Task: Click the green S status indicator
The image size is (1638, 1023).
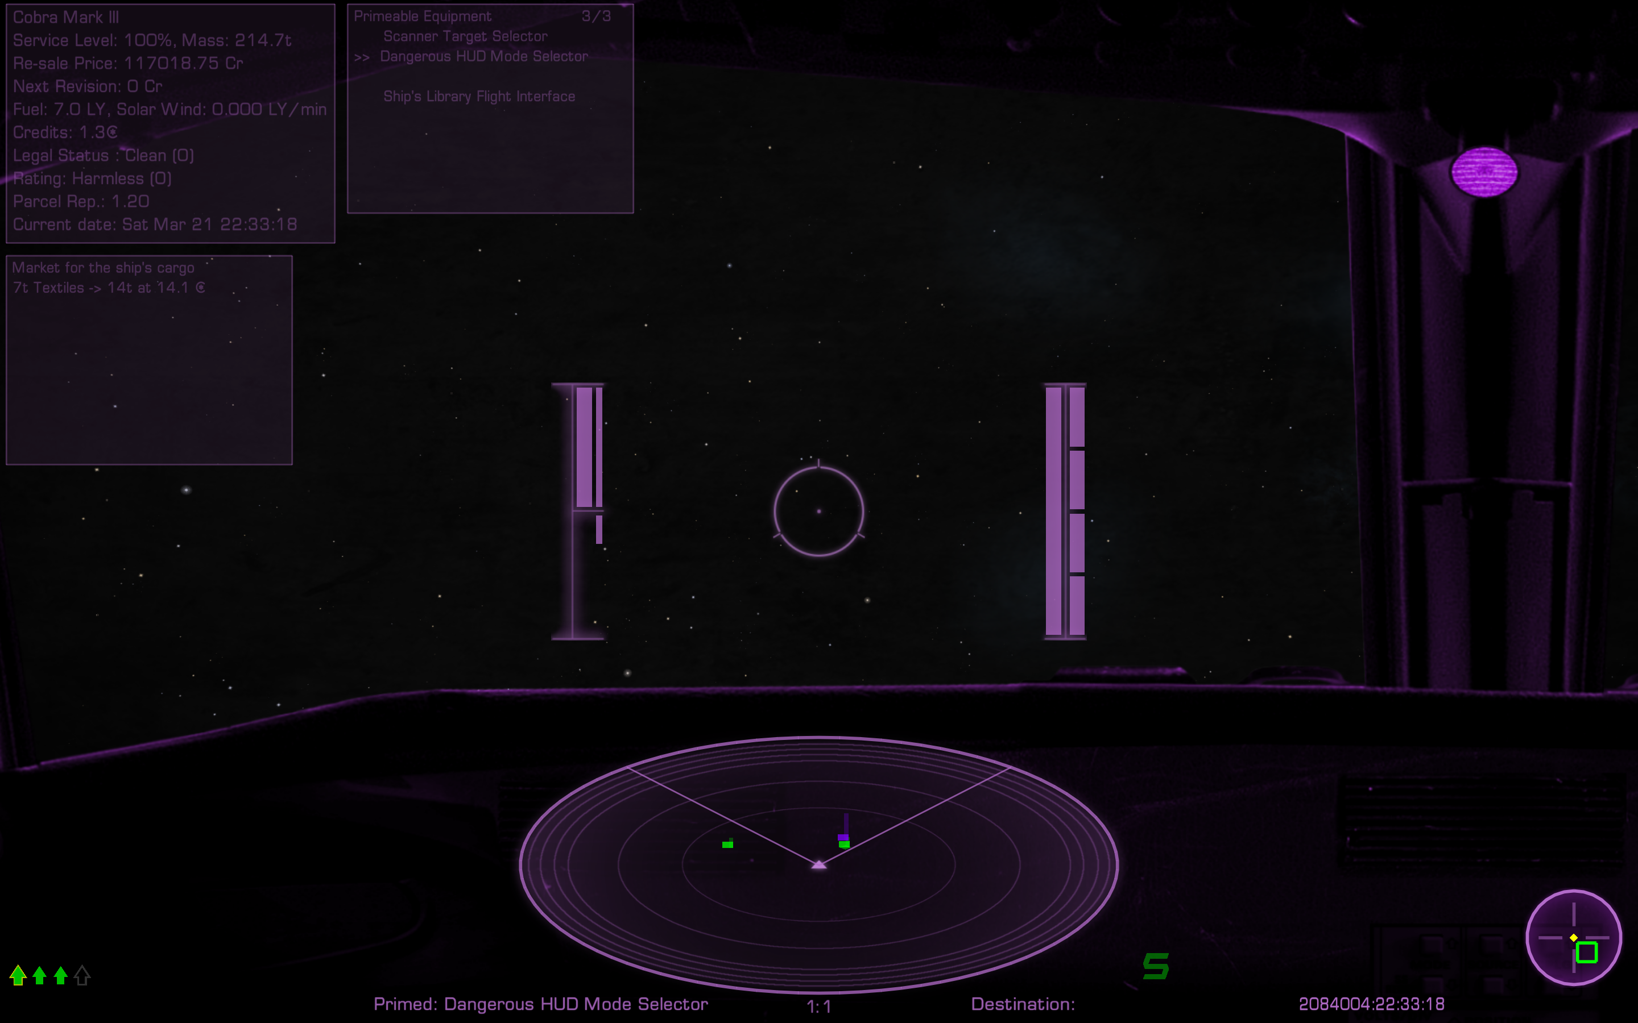Action: coord(1155,966)
